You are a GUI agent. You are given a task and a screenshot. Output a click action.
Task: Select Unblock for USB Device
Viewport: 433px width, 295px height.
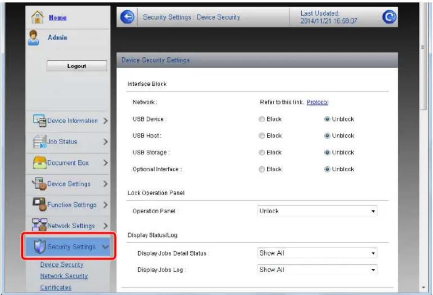point(327,120)
